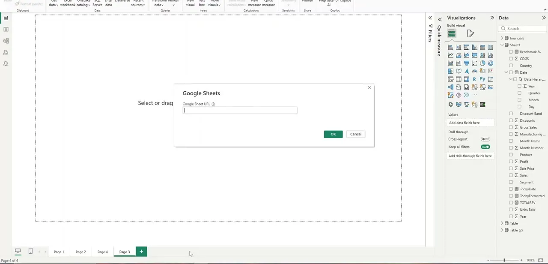548x264 pixels.
Task: Switch to desktop layout icon
Action: coord(18,251)
